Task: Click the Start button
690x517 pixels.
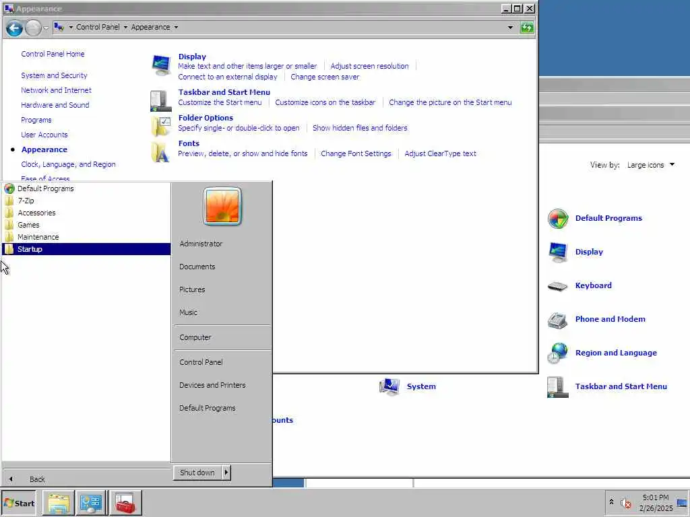Action: pos(19,504)
